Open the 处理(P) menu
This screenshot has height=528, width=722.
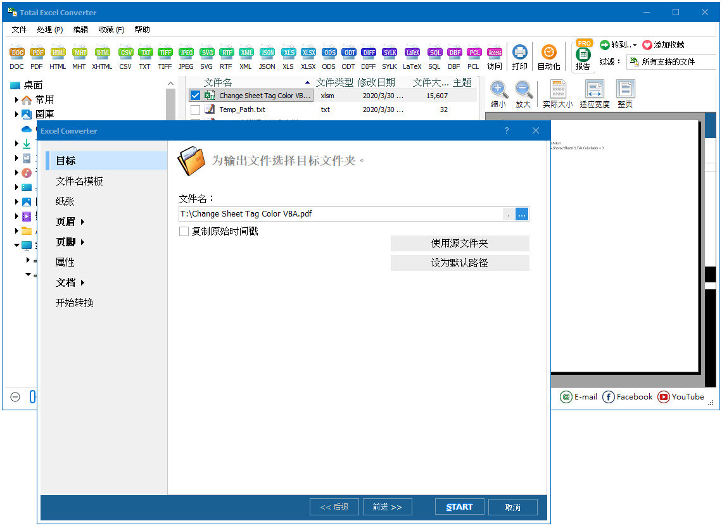click(51, 29)
